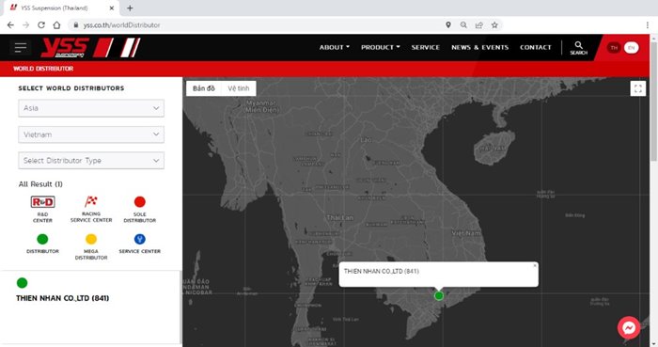Viewport: 658px width, 347px height.
Task: Click the green distributor marker on map
Action: 439,296
